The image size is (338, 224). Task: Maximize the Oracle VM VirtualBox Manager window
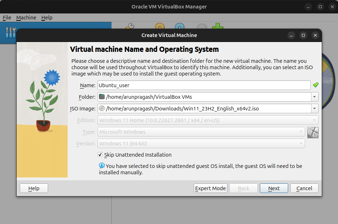point(320,7)
